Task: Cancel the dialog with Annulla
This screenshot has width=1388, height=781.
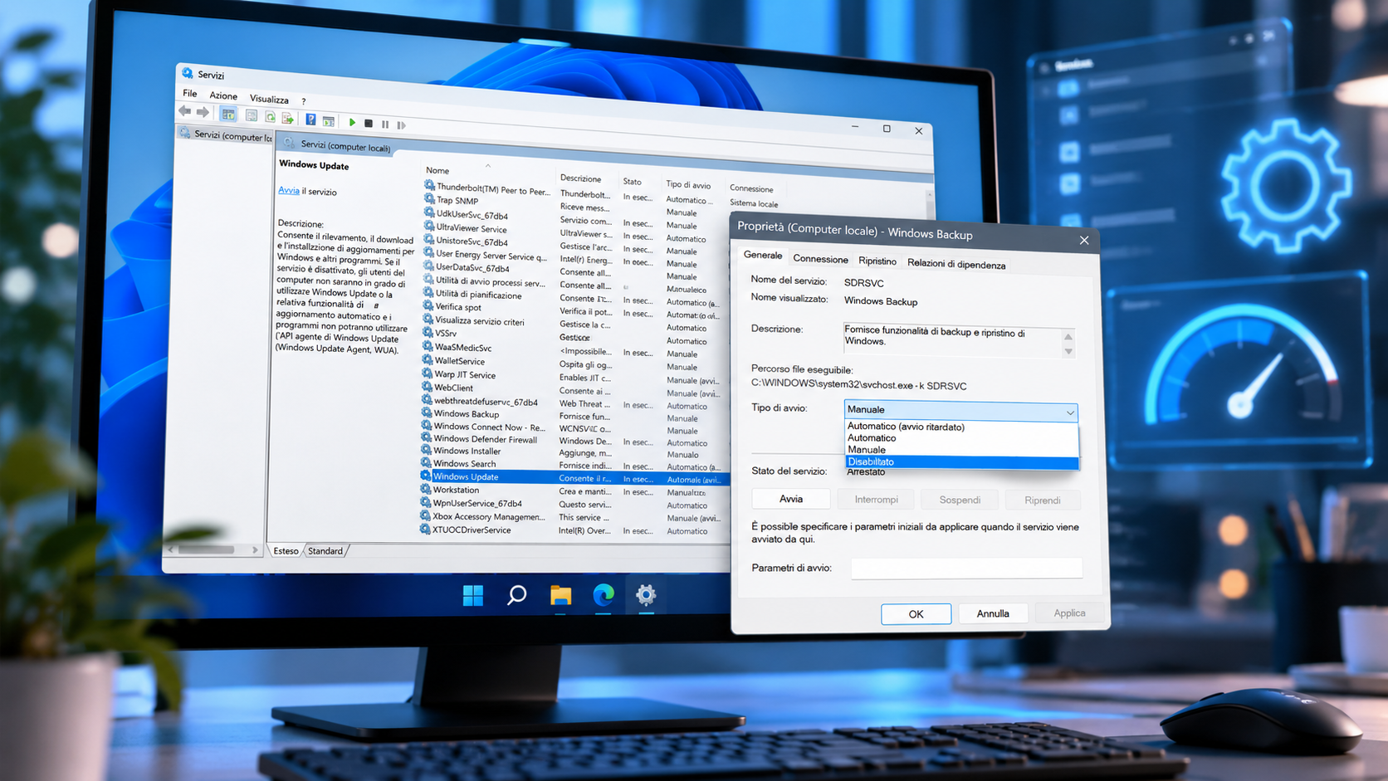Action: point(993,613)
